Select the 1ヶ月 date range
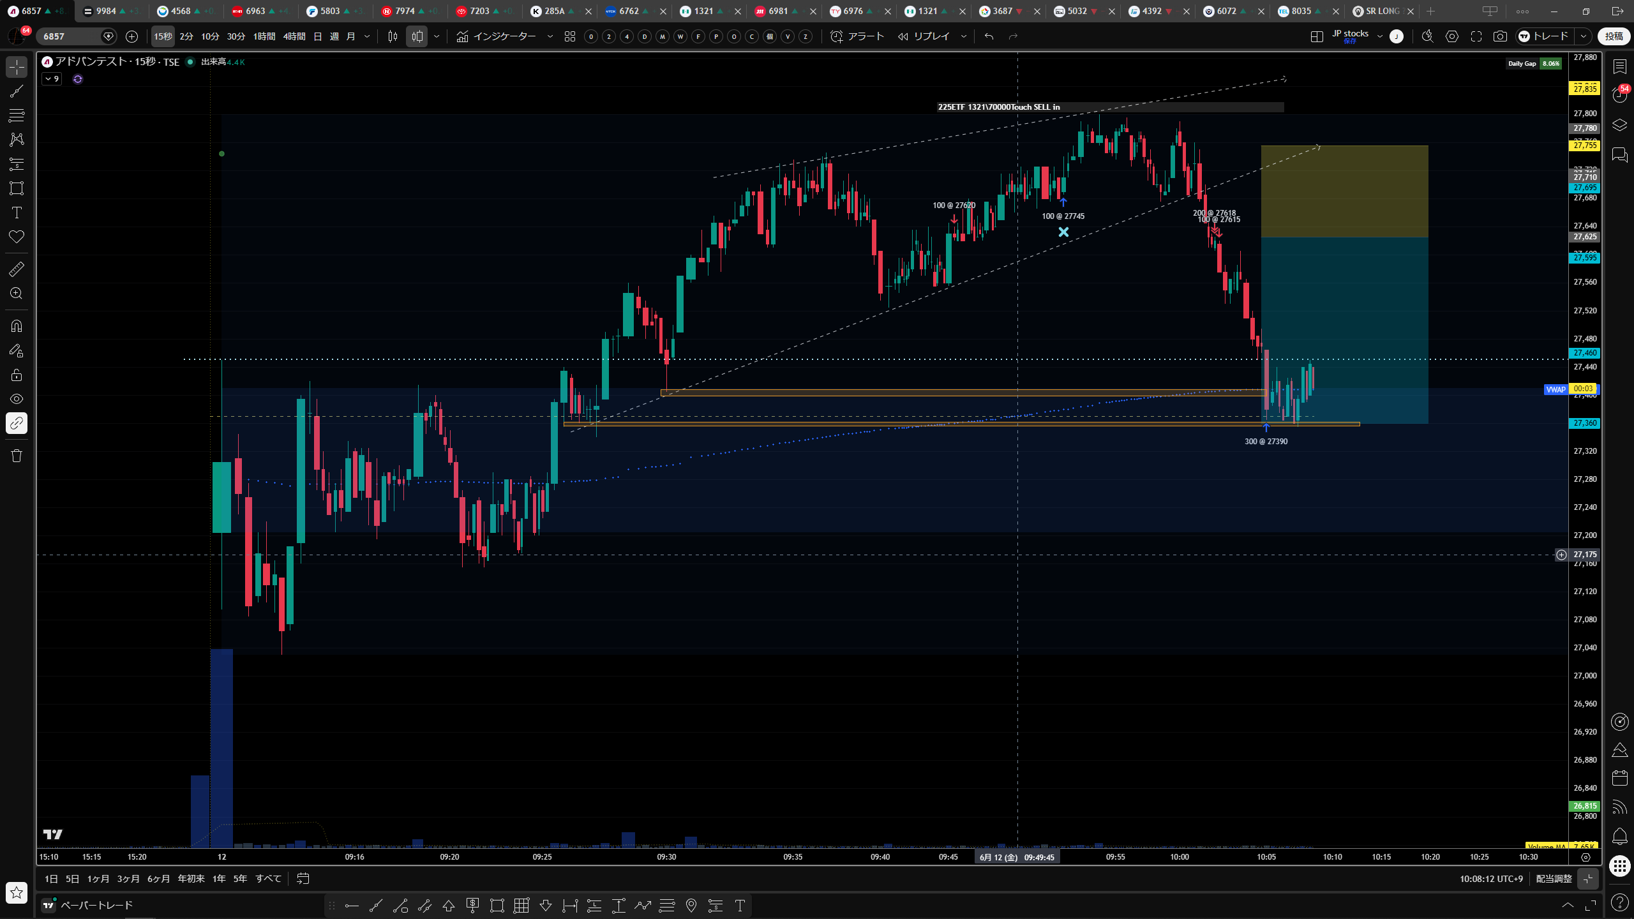 98,879
